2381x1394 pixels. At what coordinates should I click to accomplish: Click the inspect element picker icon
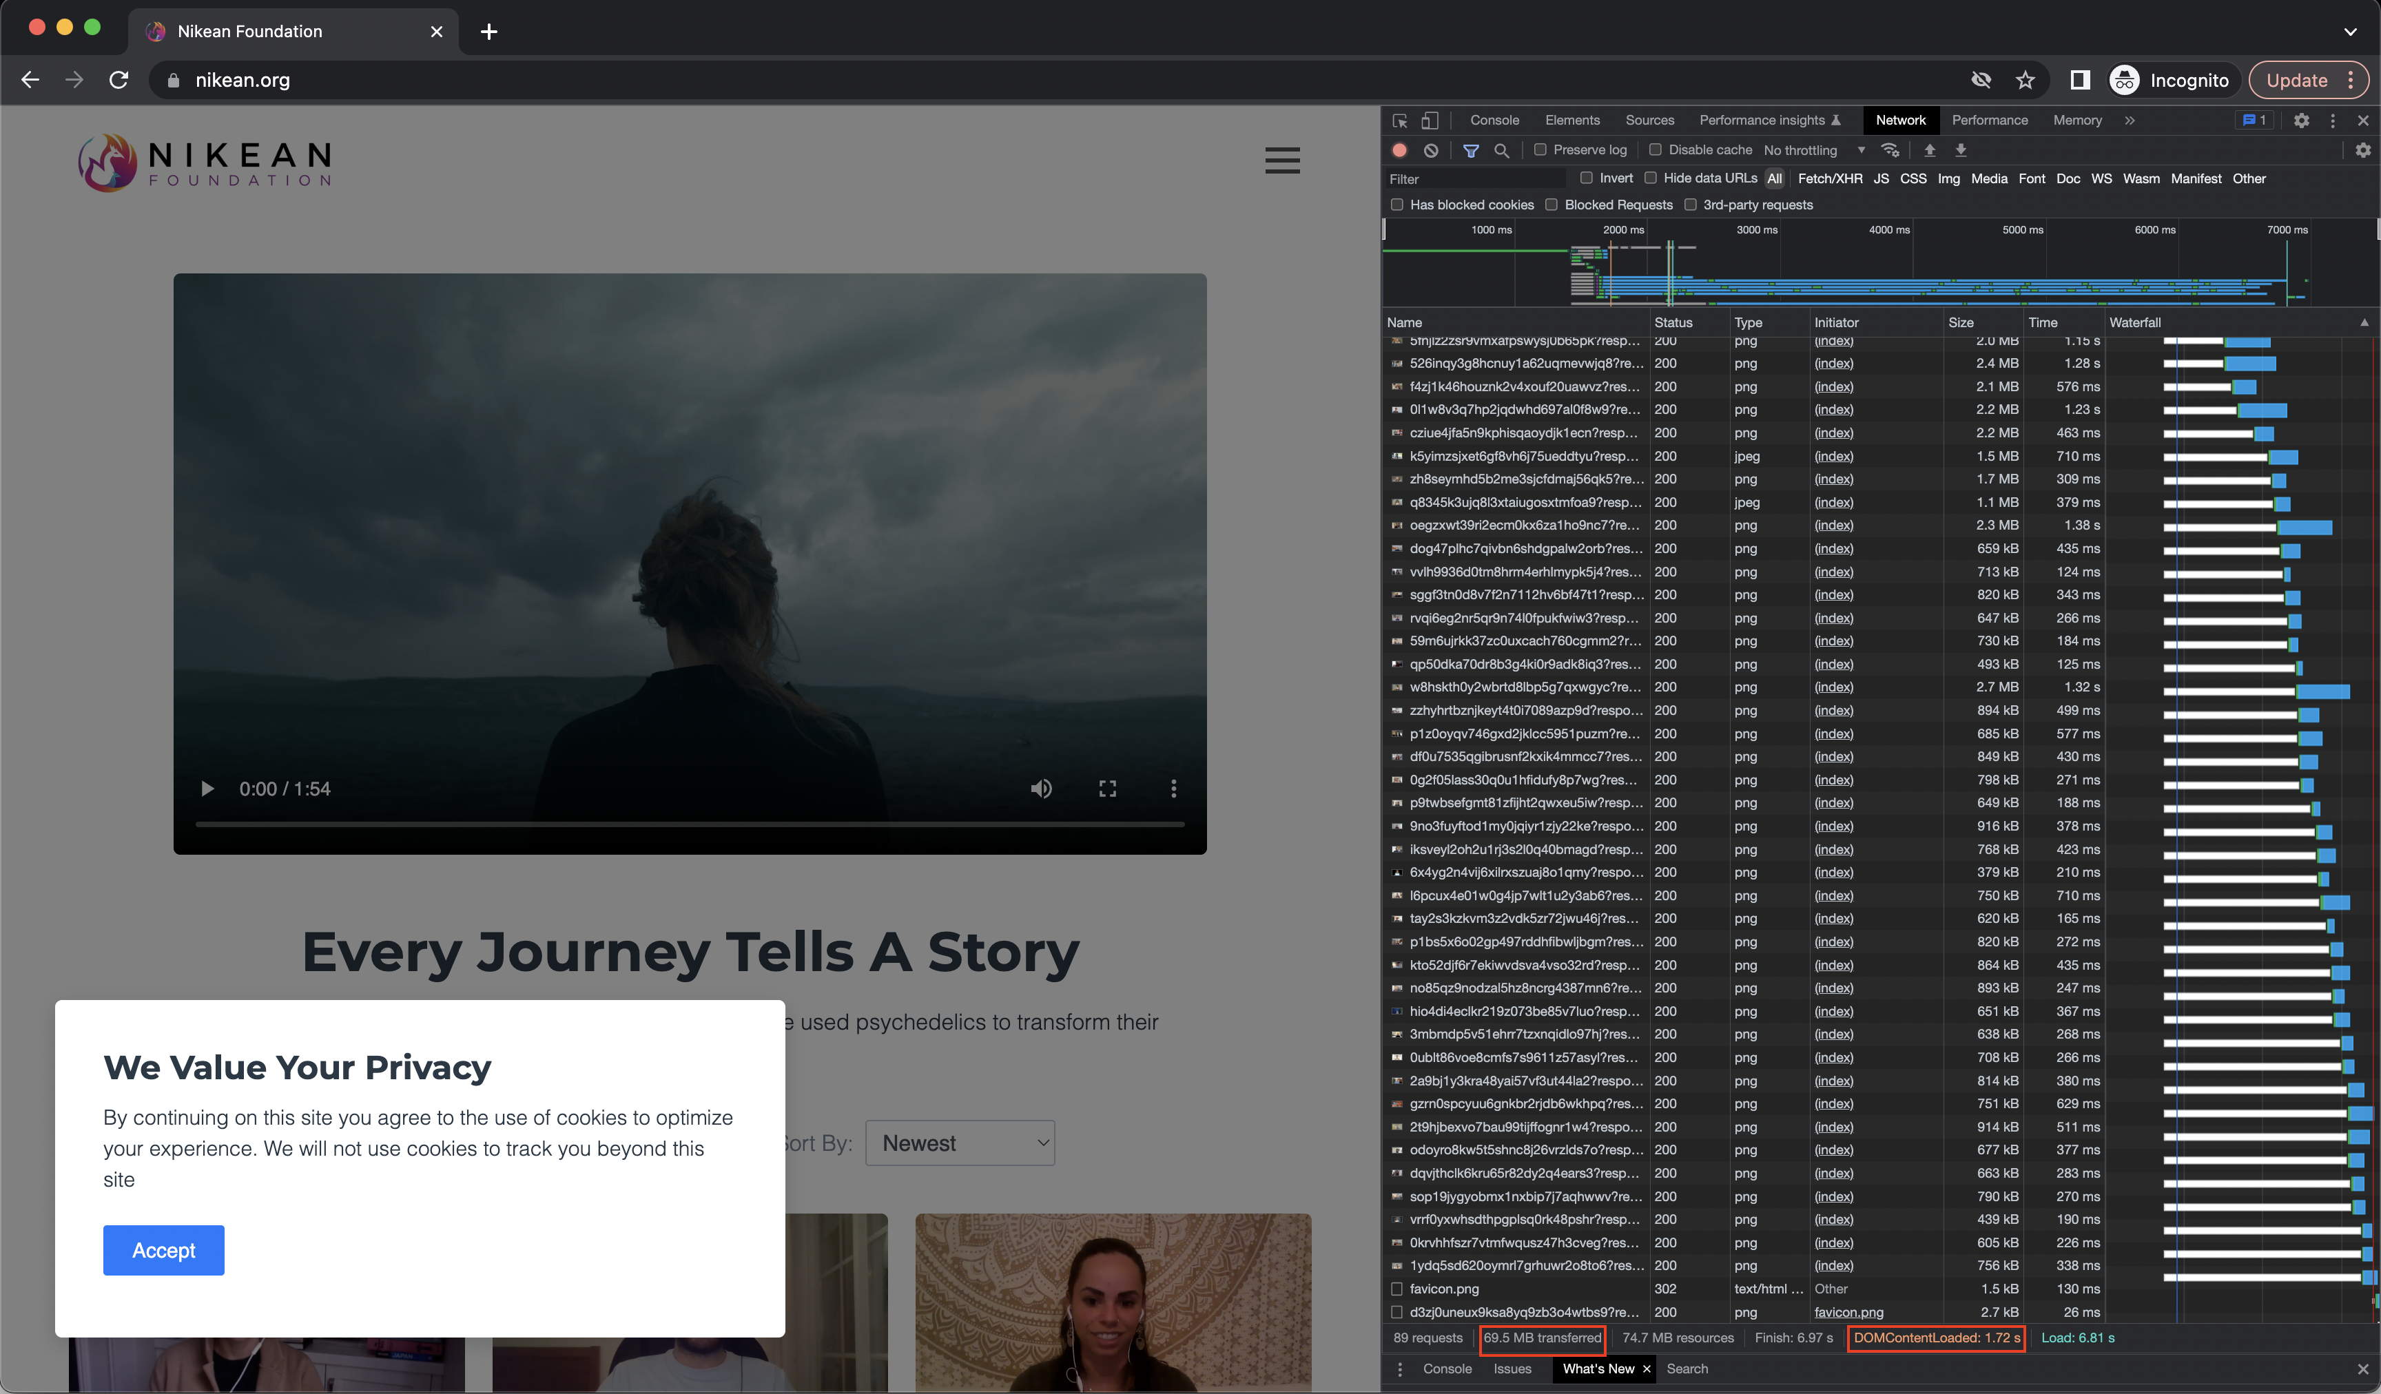point(1400,121)
